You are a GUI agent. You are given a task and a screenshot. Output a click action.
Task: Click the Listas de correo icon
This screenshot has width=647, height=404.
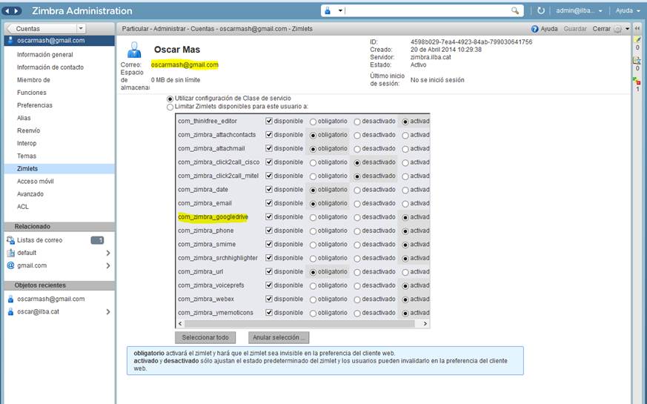[x=10, y=239]
